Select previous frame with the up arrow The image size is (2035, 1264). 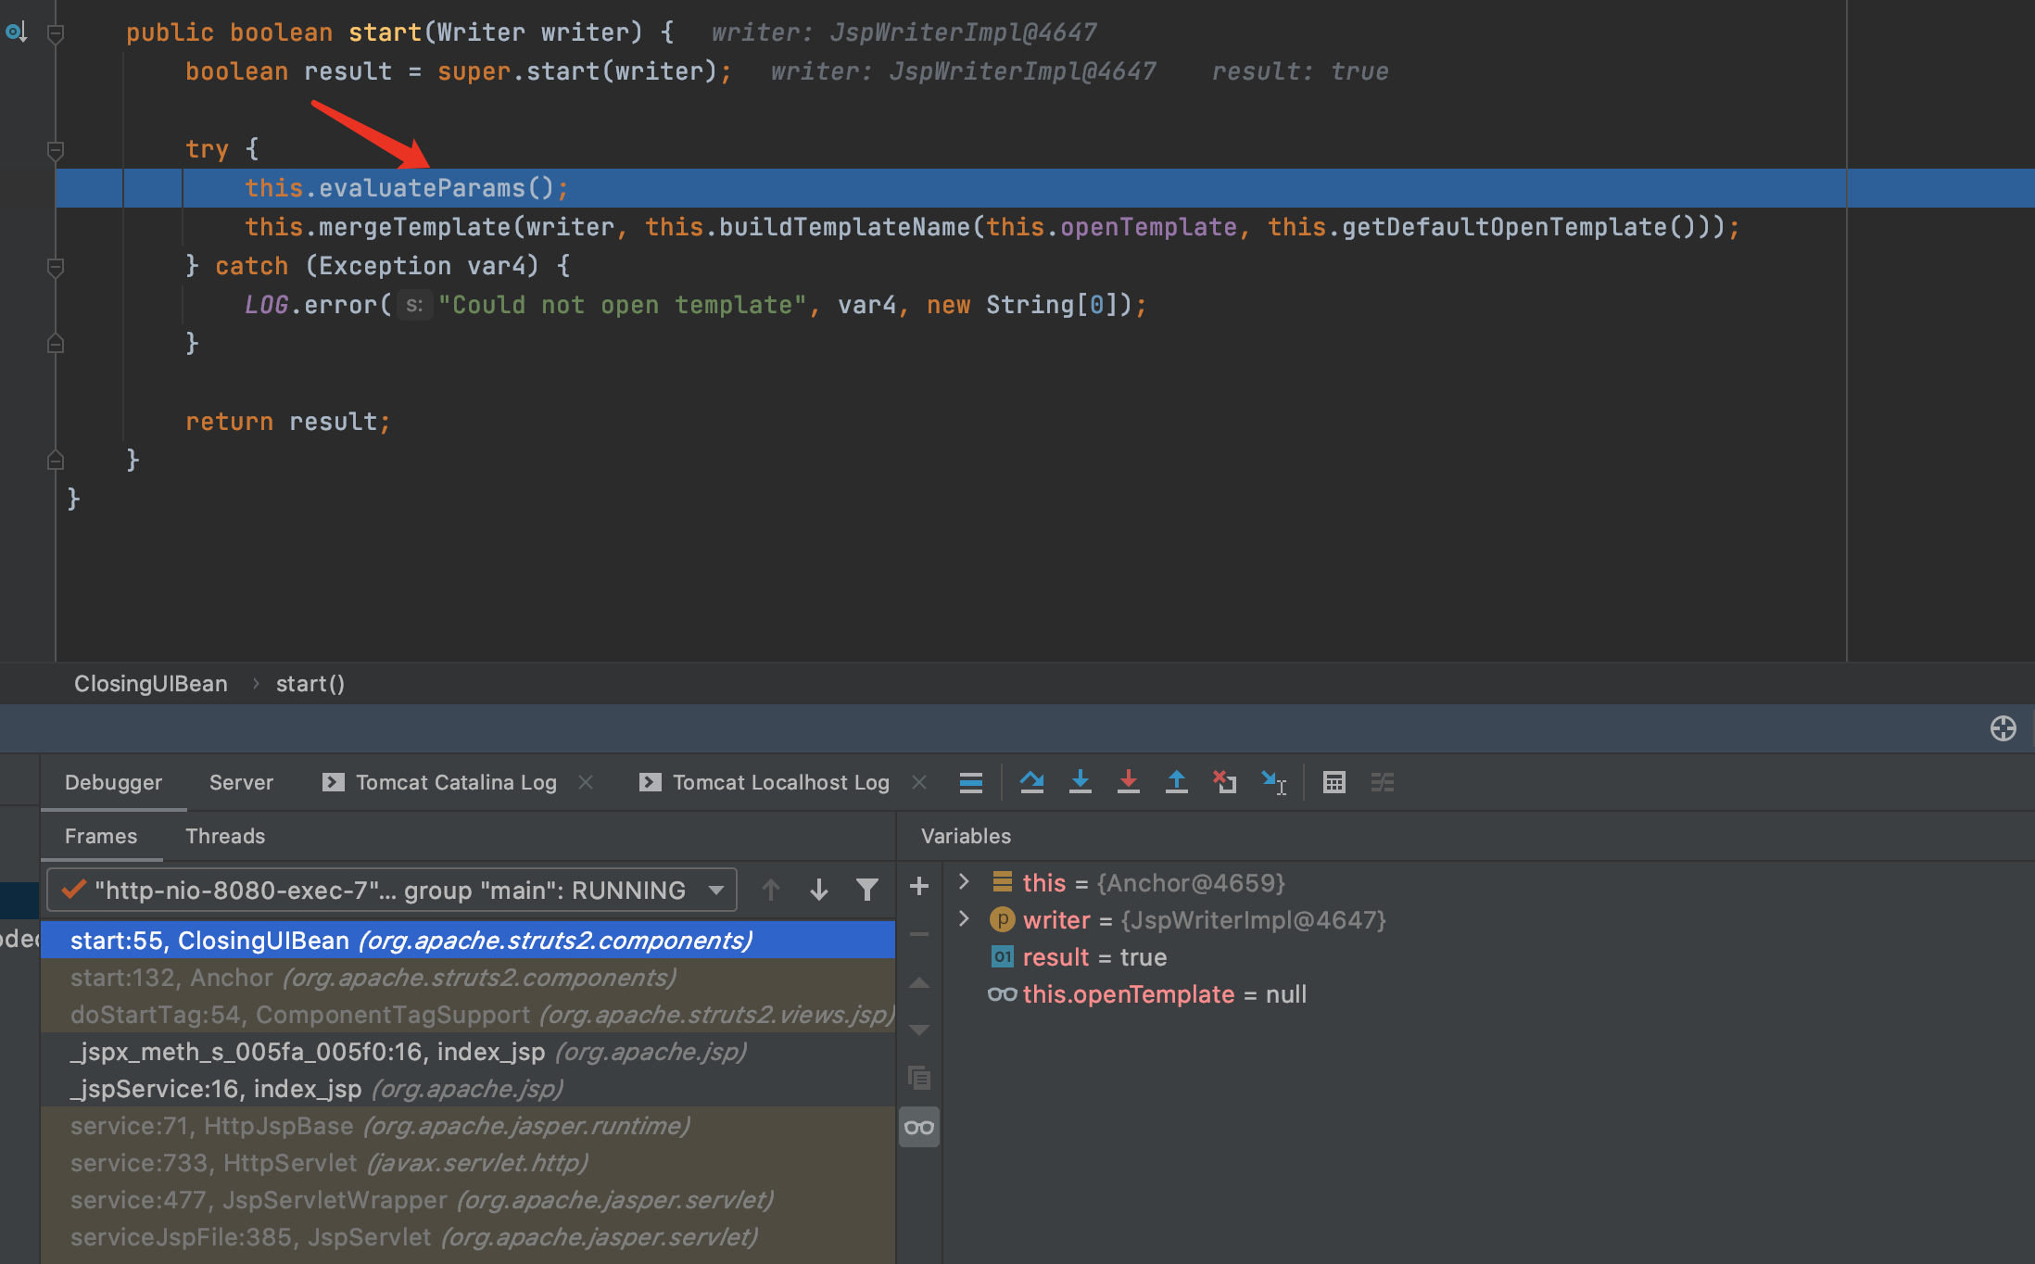[770, 890]
